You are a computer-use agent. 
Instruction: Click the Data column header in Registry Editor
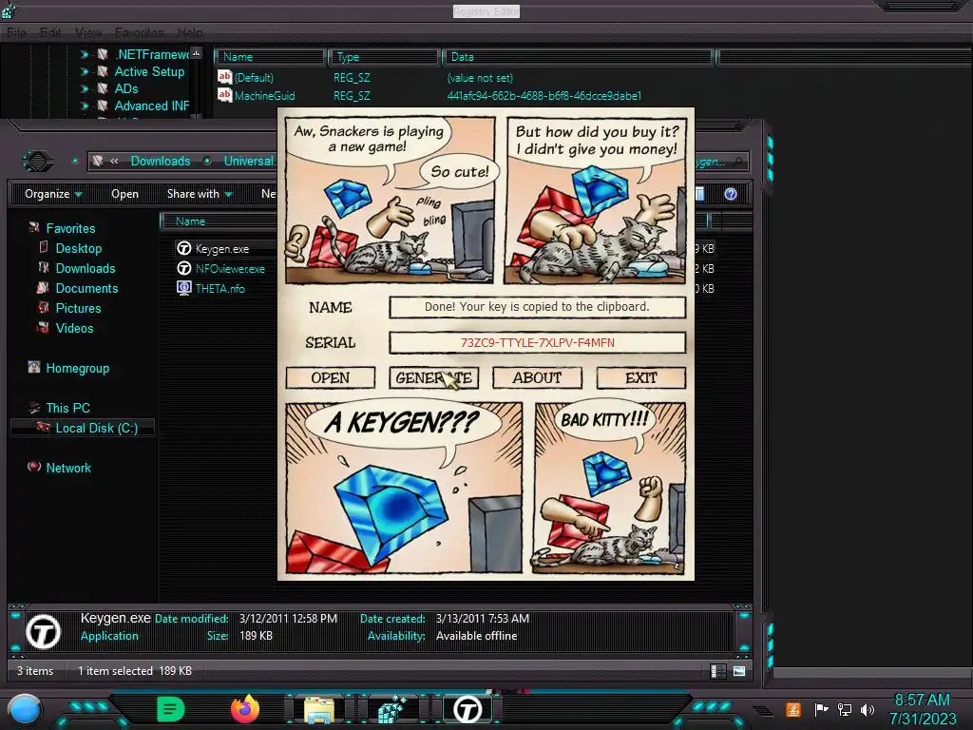pyautogui.click(x=577, y=57)
